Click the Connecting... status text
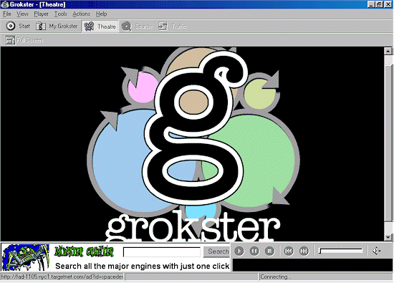This screenshot has width=394, height=283. point(275,277)
